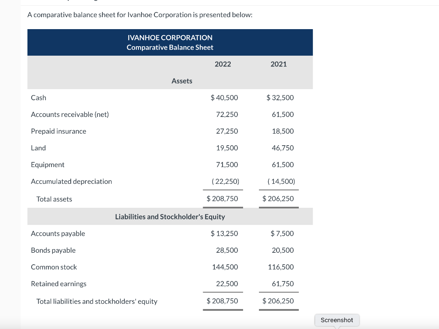The height and width of the screenshot is (329, 439).
Task: Select the IVANHOE CORPORATION header
Action: pos(170,38)
